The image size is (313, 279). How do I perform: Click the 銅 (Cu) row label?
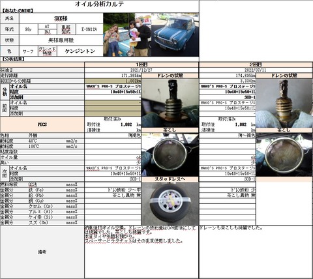36,201
